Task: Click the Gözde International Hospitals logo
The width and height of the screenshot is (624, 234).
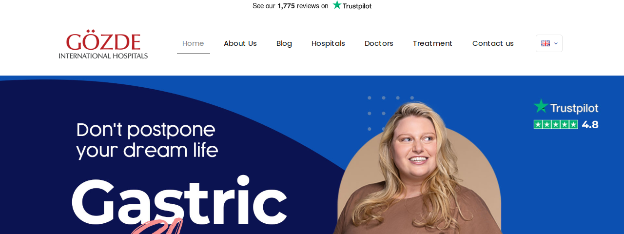Action: coord(103,44)
